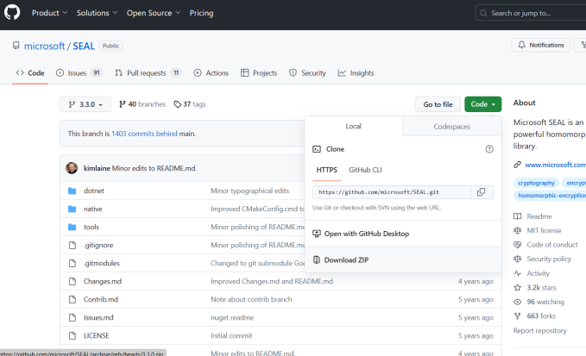Click the star icon next to 3.2k stars
586x356 pixels.
(x=517, y=288)
